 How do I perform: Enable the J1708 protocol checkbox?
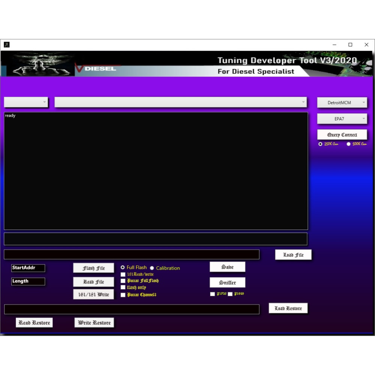pos(213,294)
